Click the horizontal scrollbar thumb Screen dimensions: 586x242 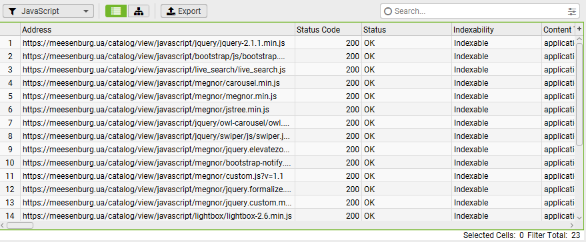20,225
